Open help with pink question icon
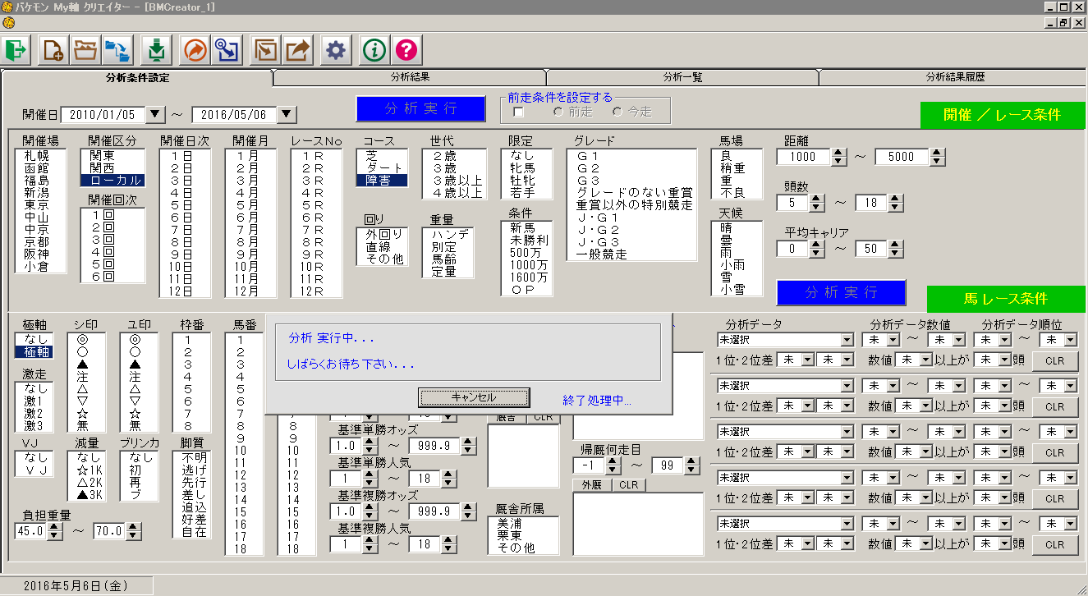This screenshot has height=596, width=1088. (407, 50)
